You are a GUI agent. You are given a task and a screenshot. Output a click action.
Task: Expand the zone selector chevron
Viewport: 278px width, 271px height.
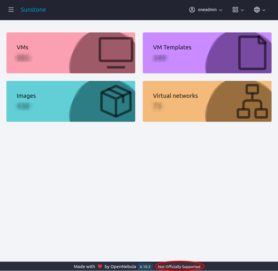[264, 10]
